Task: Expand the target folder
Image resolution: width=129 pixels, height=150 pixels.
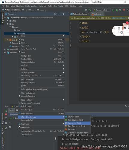Action: click(x=8, y=40)
